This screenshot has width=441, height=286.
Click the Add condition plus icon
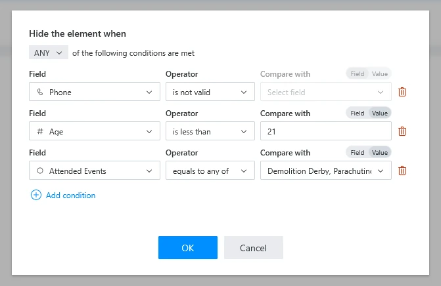pos(36,195)
